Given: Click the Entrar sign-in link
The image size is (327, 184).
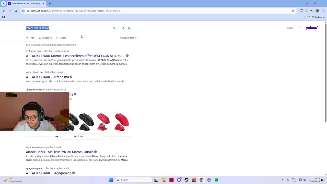Looking at the screenshot, I should click(x=290, y=28).
